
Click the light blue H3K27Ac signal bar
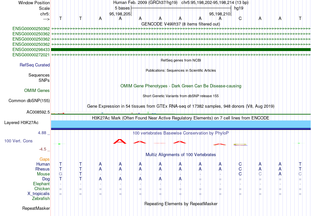tap(181, 124)
